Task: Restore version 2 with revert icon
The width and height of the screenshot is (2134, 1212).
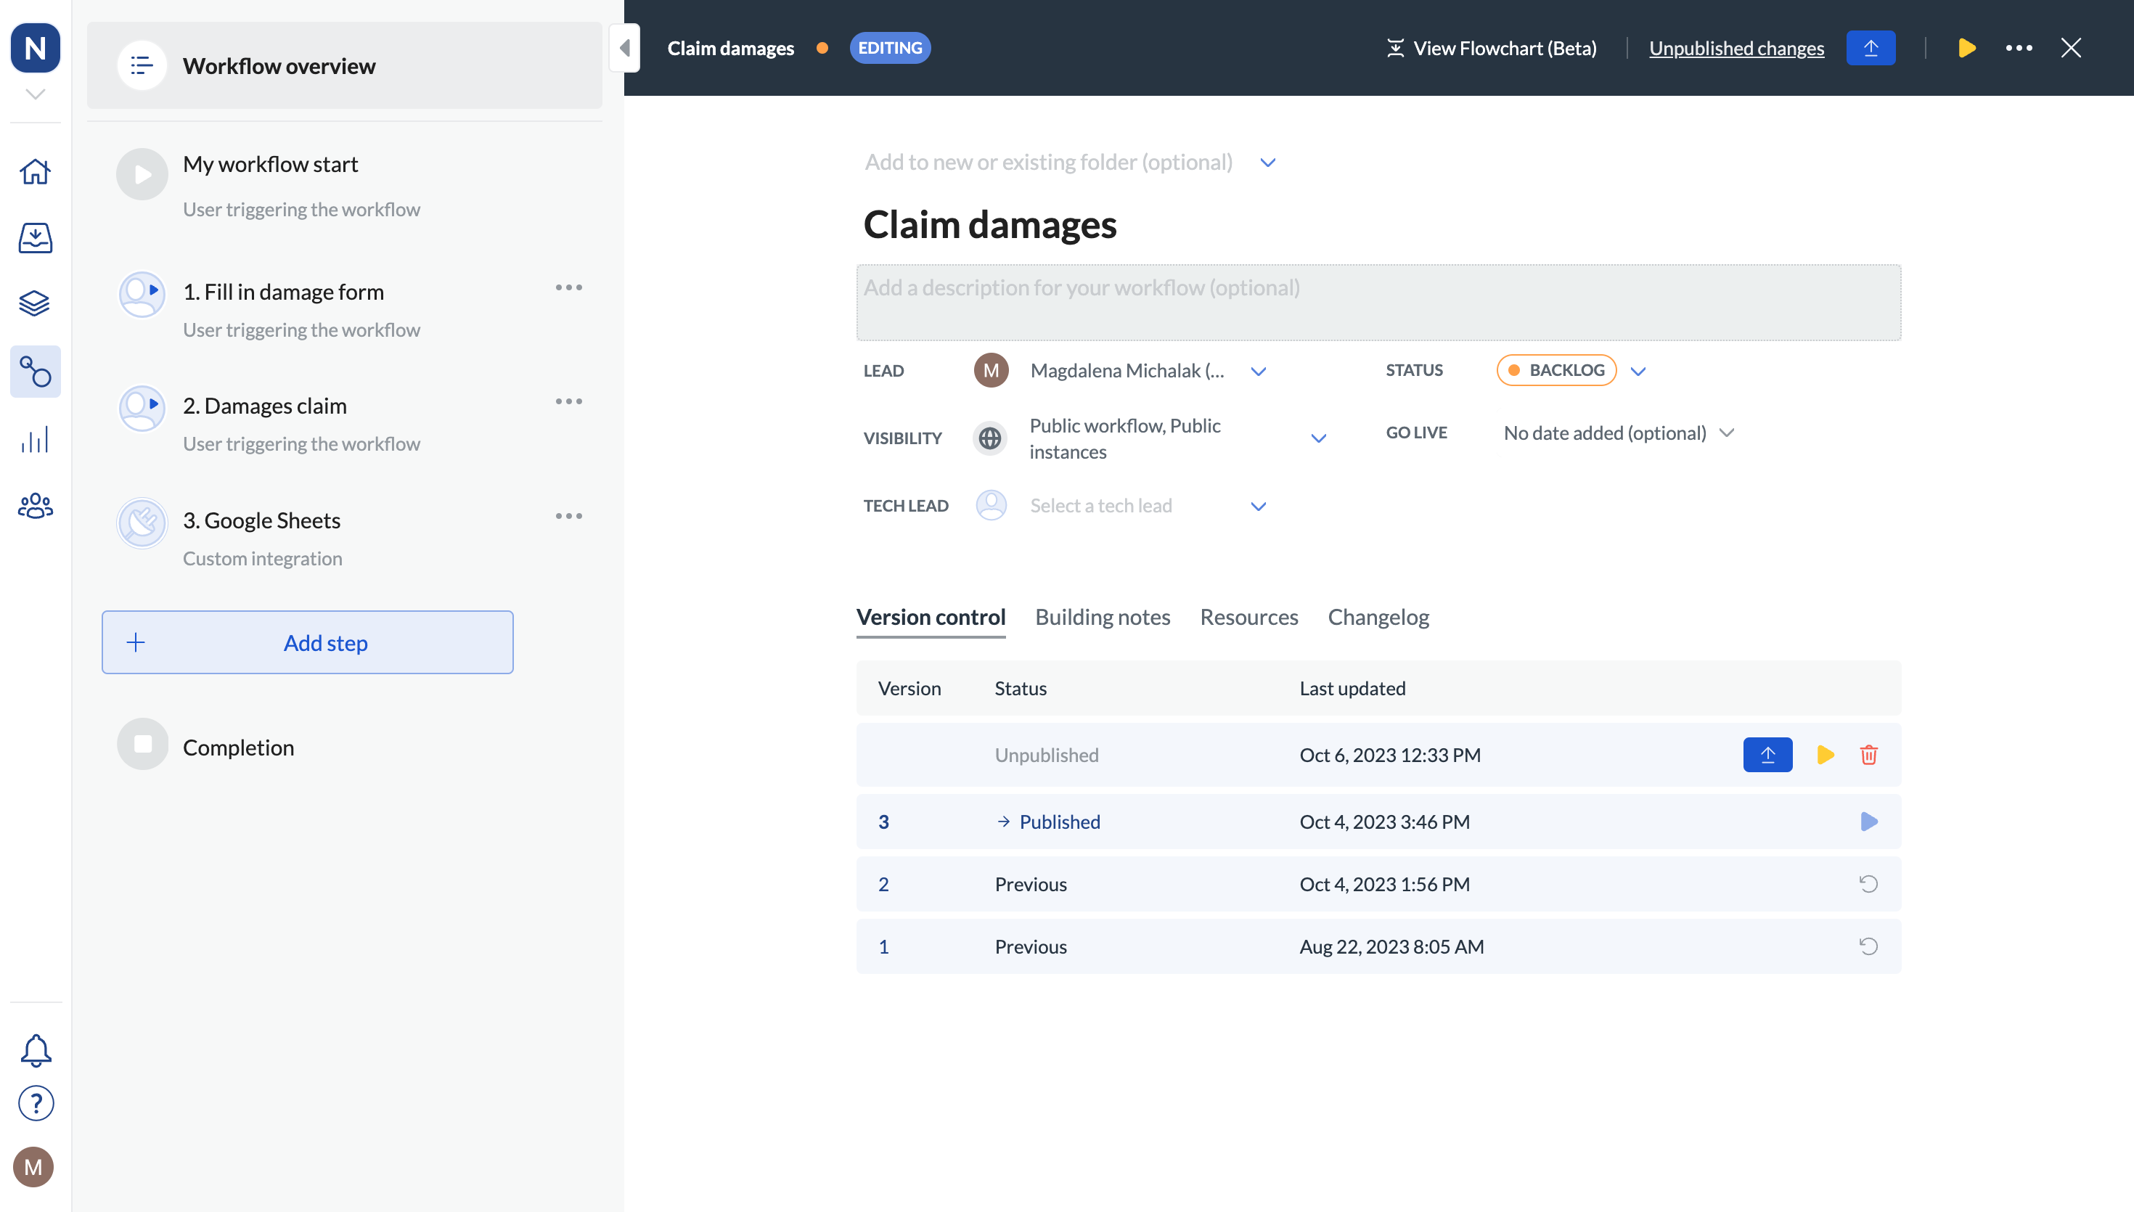Action: pos(1868,884)
